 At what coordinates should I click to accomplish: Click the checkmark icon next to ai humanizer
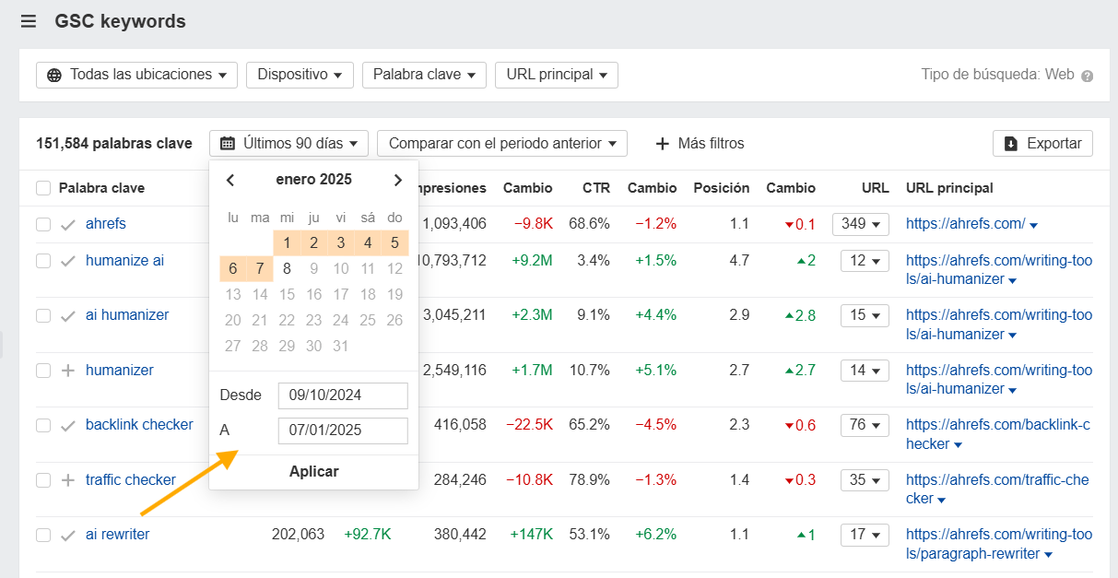click(x=68, y=315)
